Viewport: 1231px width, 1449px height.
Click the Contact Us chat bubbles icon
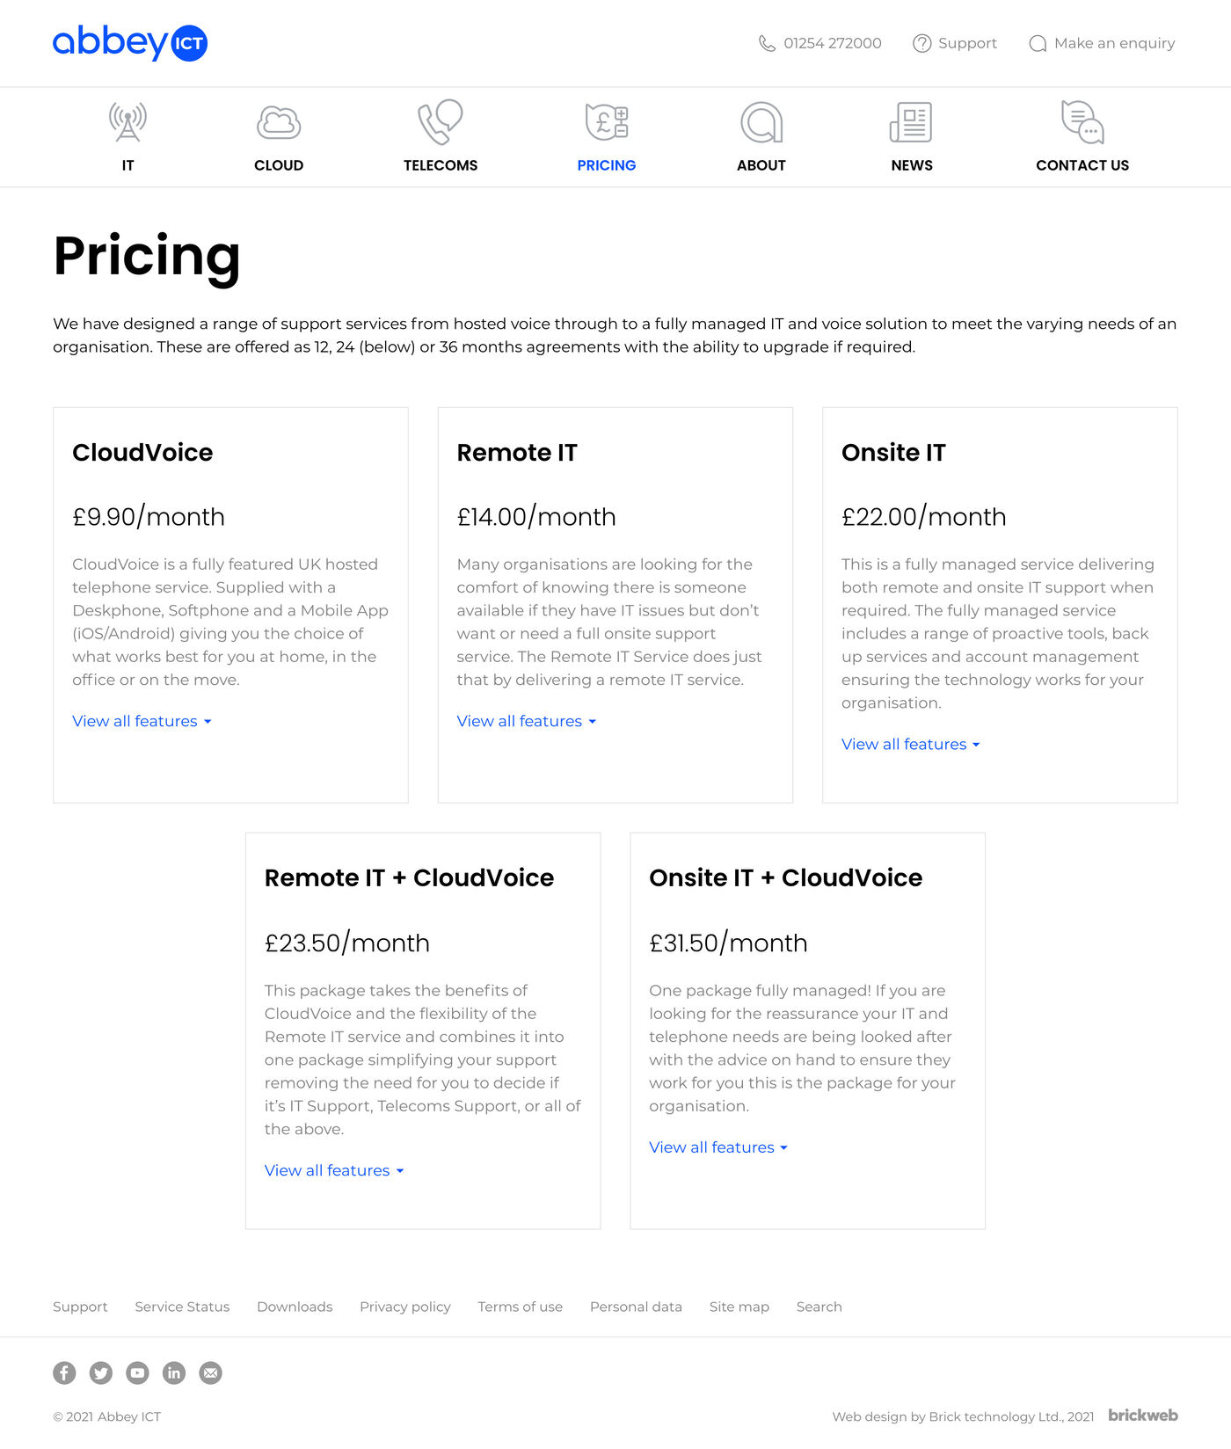tap(1082, 122)
